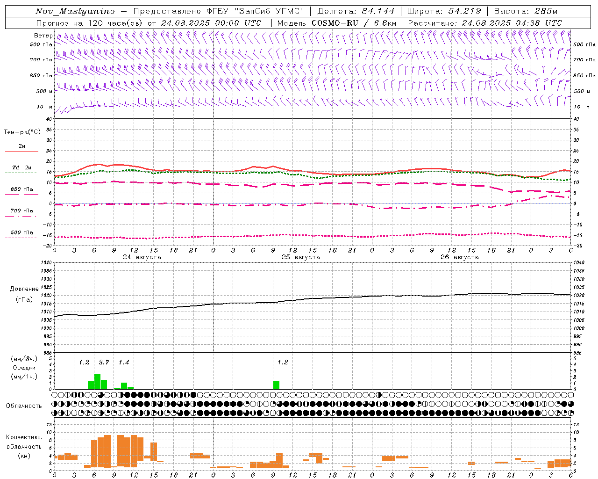
Task: Click the tallest green precipitation bar on 24 августа
Action: [97, 381]
